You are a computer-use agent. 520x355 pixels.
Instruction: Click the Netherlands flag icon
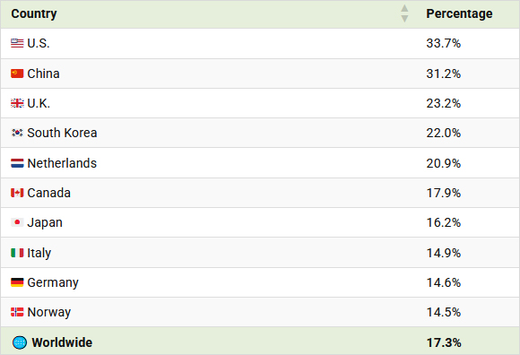(x=17, y=163)
